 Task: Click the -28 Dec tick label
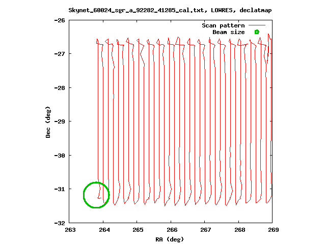click(60, 88)
